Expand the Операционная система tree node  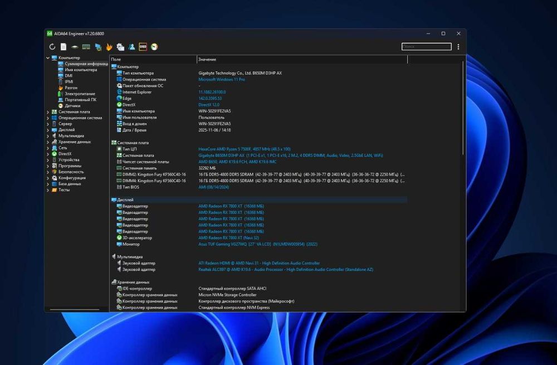pyautogui.click(x=48, y=118)
